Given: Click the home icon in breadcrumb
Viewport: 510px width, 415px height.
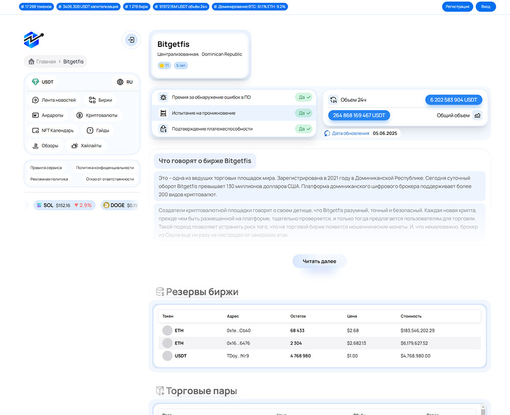Looking at the screenshot, I should tap(32, 62).
